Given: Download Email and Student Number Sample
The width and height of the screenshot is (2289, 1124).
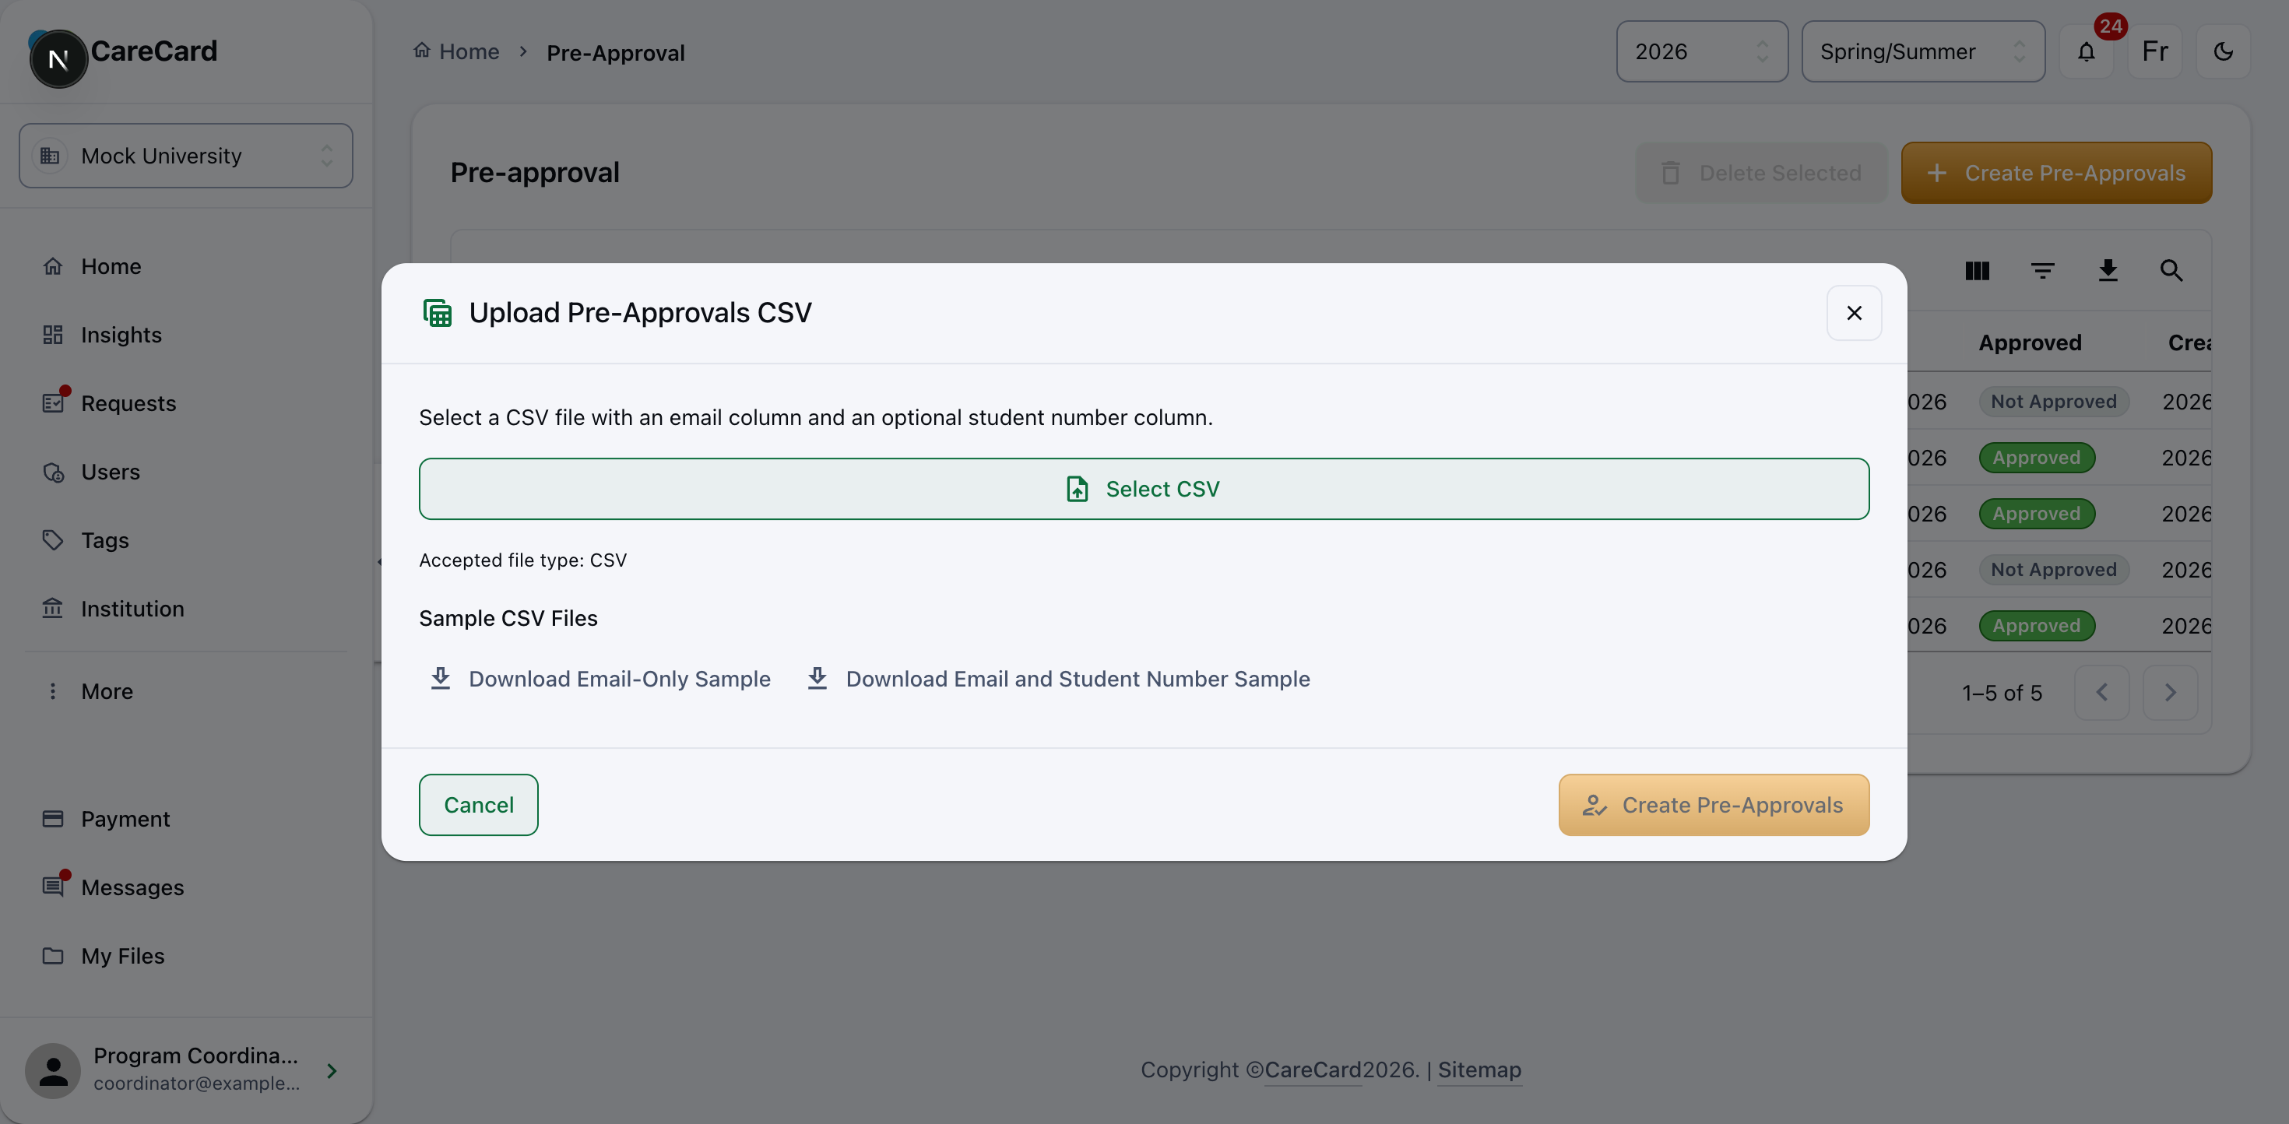Looking at the screenshot, I should [x=1058, y=679].
